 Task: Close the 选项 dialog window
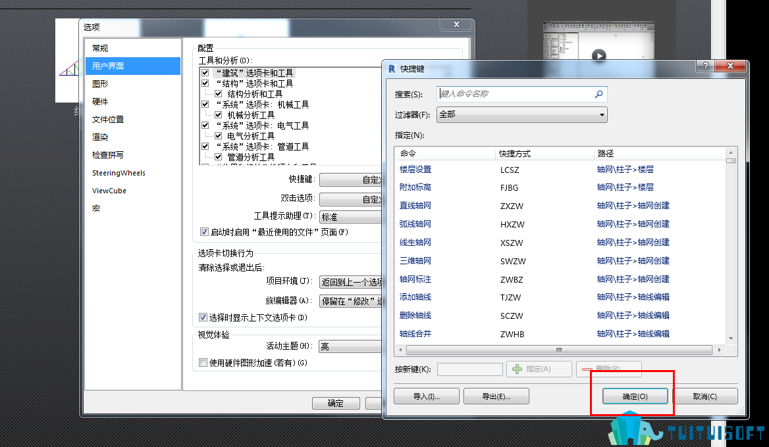(x=456, y=24)
